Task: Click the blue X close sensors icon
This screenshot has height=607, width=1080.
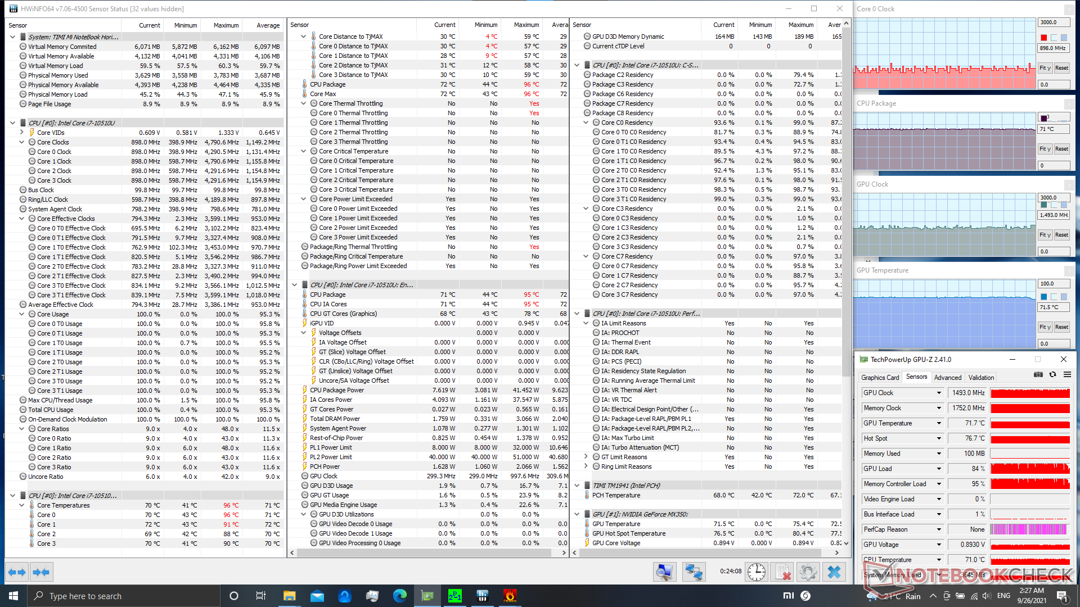Action: pyautogui.click(x=834, y=572)
